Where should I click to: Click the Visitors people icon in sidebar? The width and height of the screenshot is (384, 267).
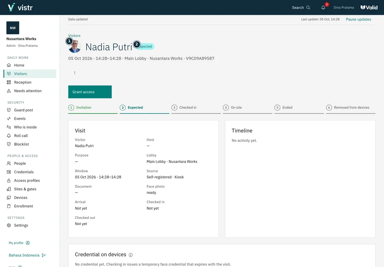pos(9,74)
